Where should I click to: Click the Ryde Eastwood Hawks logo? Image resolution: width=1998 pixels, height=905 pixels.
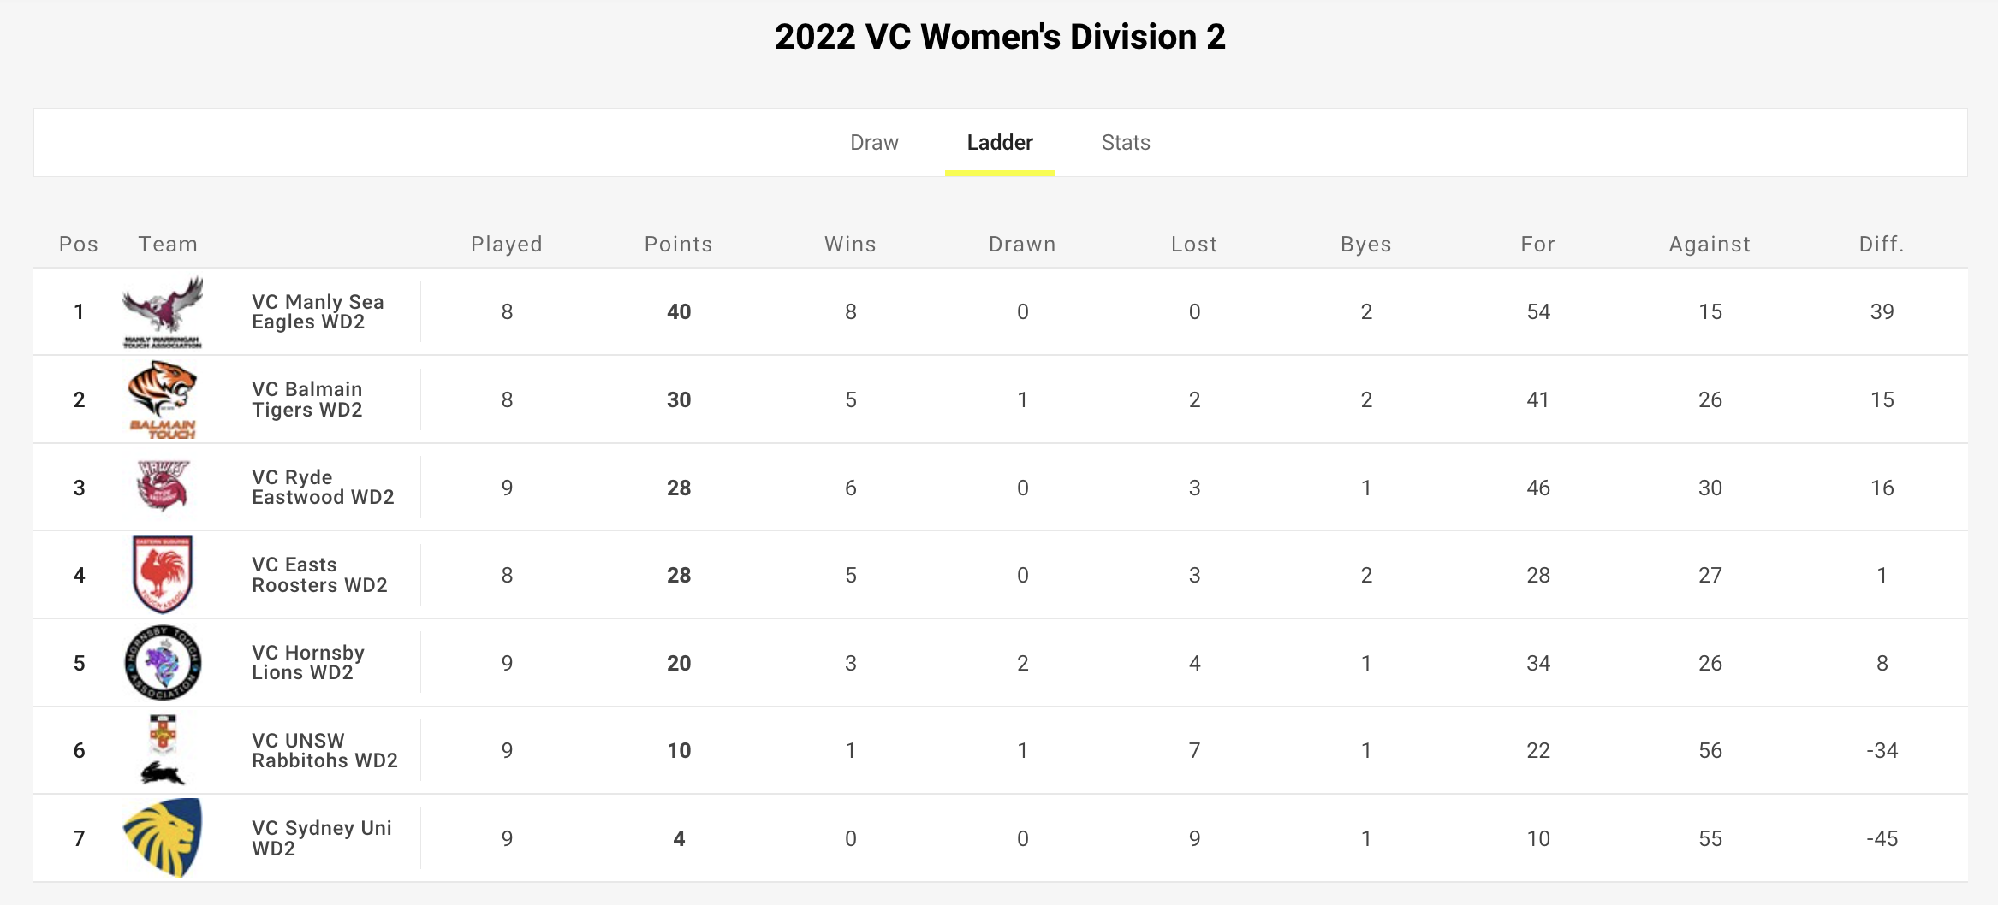tap(163, 486)
